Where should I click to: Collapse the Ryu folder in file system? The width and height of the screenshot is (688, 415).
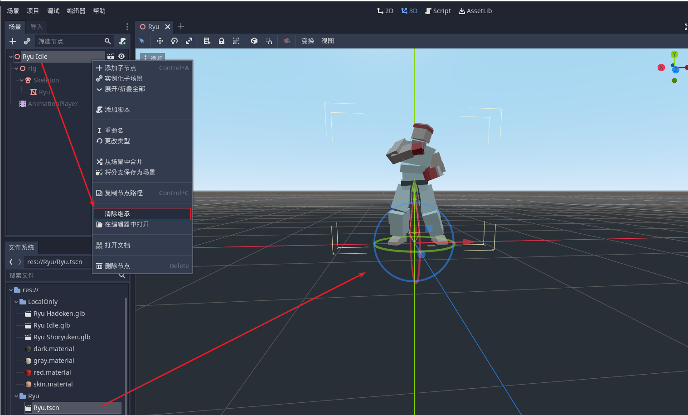coord(16,396)
